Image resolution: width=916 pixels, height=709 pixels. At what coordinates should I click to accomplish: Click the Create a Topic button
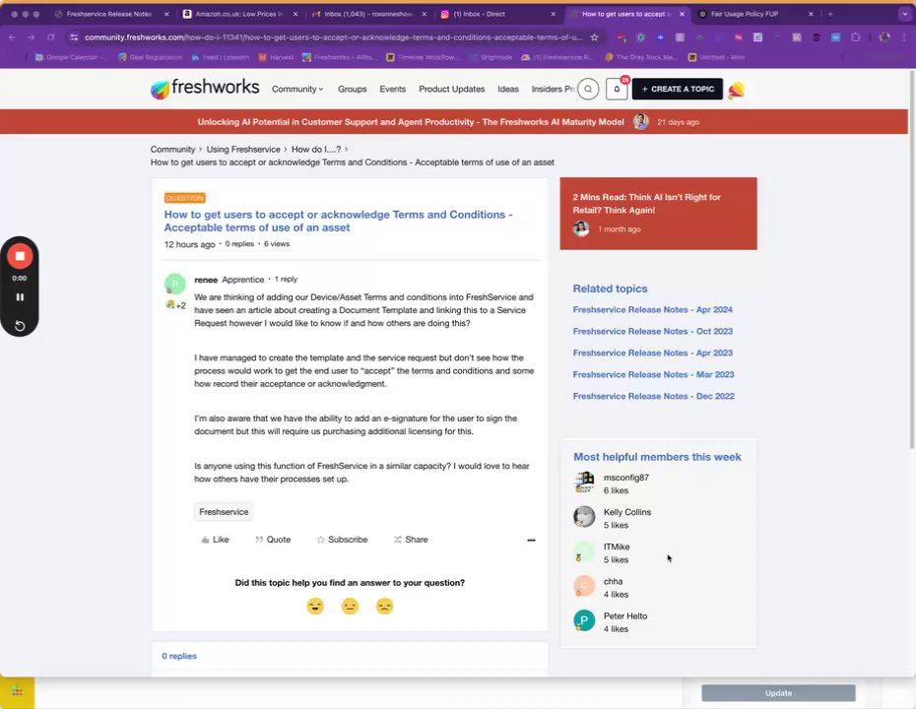click(678, 89)
